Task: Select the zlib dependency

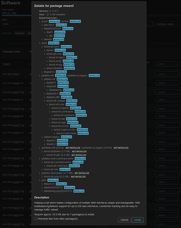Action: (x=51, y=36)
